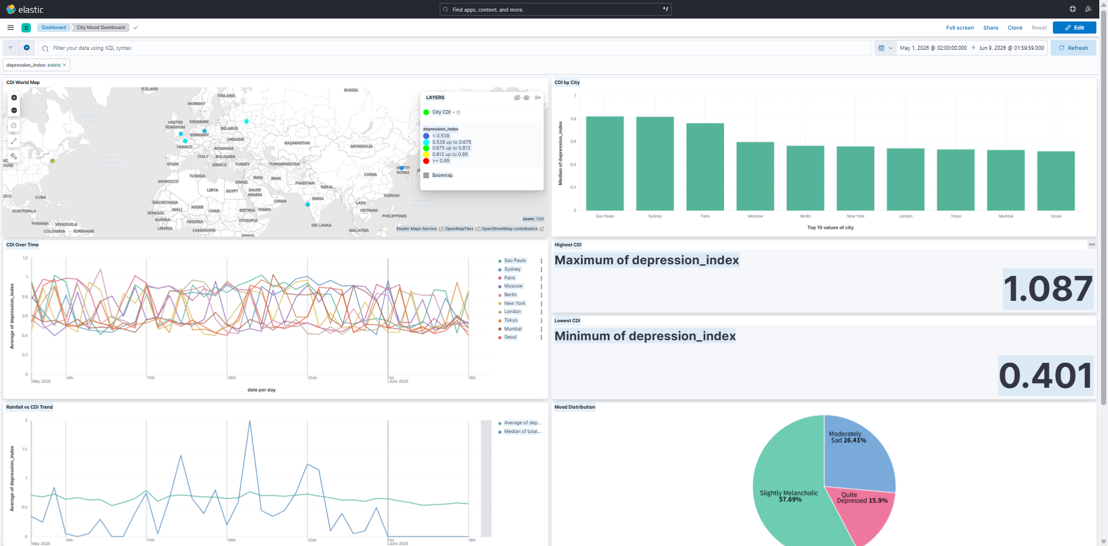This screenshot has width=1108, height=546.
Task: Click the red >= 0.95 legend swatch
Action: [426, 161]
